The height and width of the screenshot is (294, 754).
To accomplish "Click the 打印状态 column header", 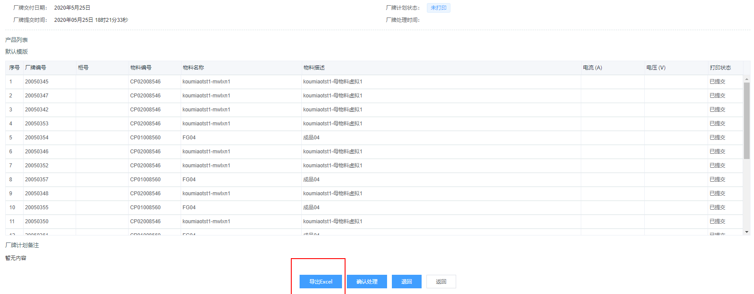I will tap(720, 68).
